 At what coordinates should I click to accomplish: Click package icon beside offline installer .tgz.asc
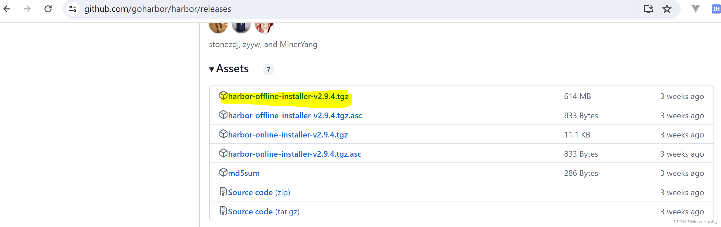click(223, 115)
